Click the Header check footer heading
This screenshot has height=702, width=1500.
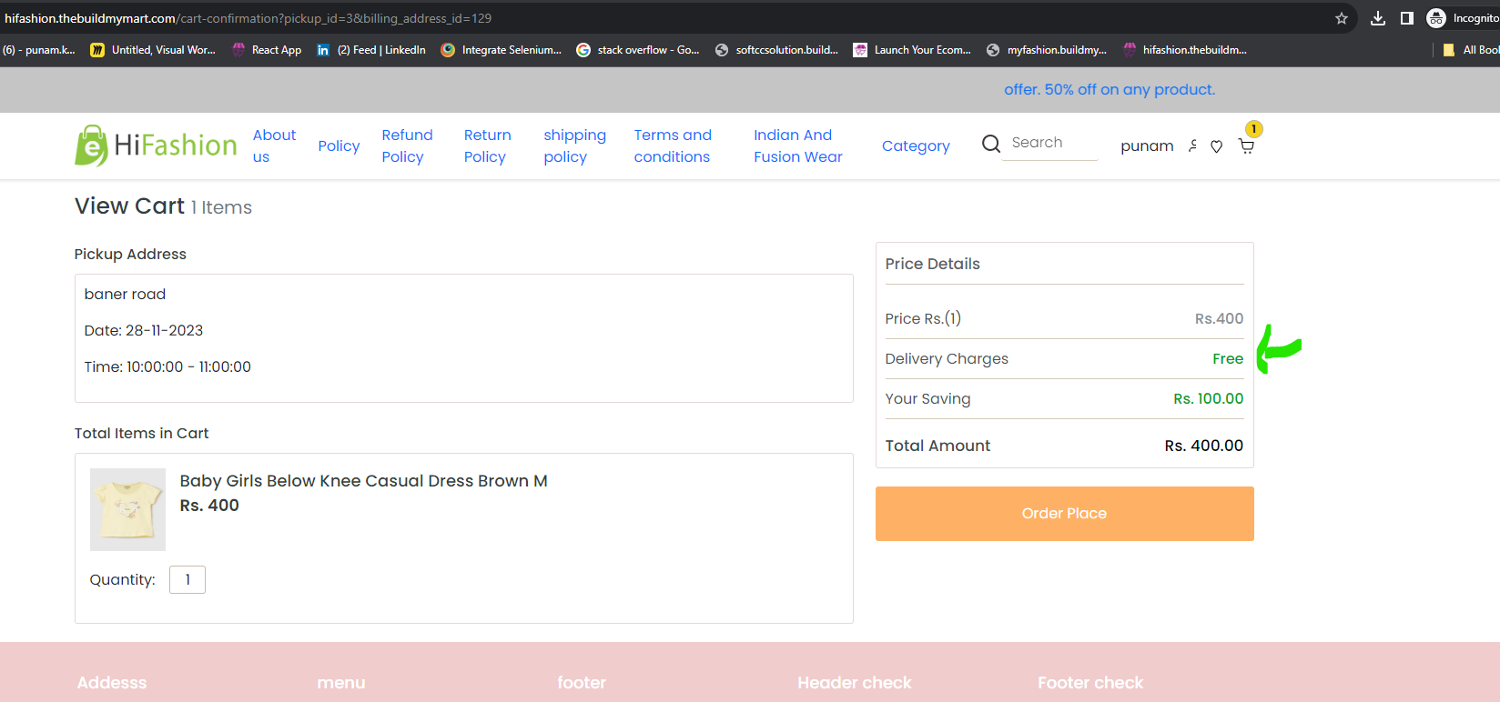click(855, 683)
